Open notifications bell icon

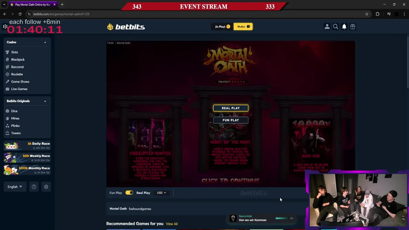[344, 27]
